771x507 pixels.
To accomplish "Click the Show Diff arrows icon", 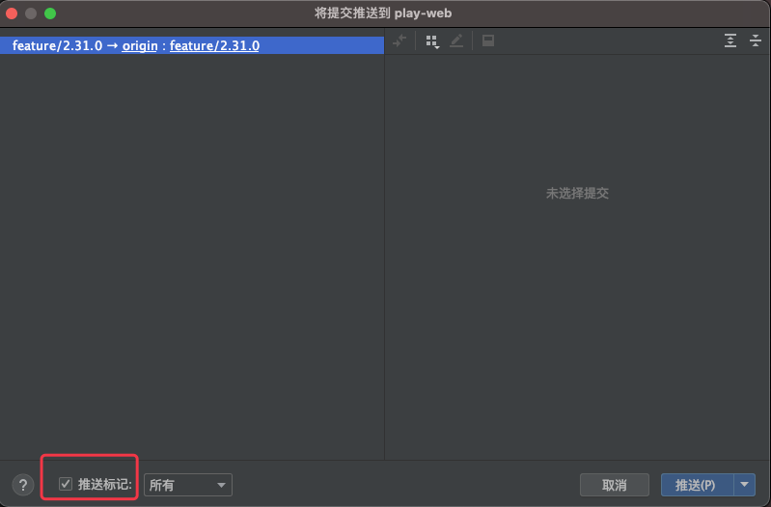I will [x=400, y=40].
